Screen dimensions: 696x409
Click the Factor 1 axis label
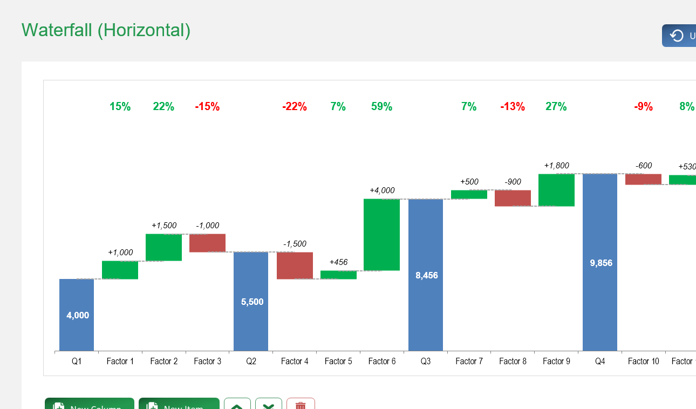coord(120,361)
